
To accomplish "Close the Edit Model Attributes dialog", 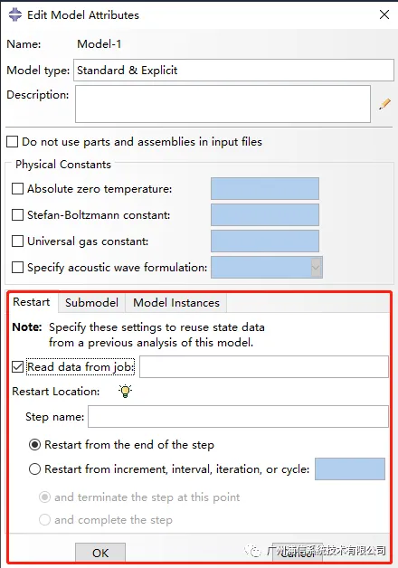I will 384,14.
